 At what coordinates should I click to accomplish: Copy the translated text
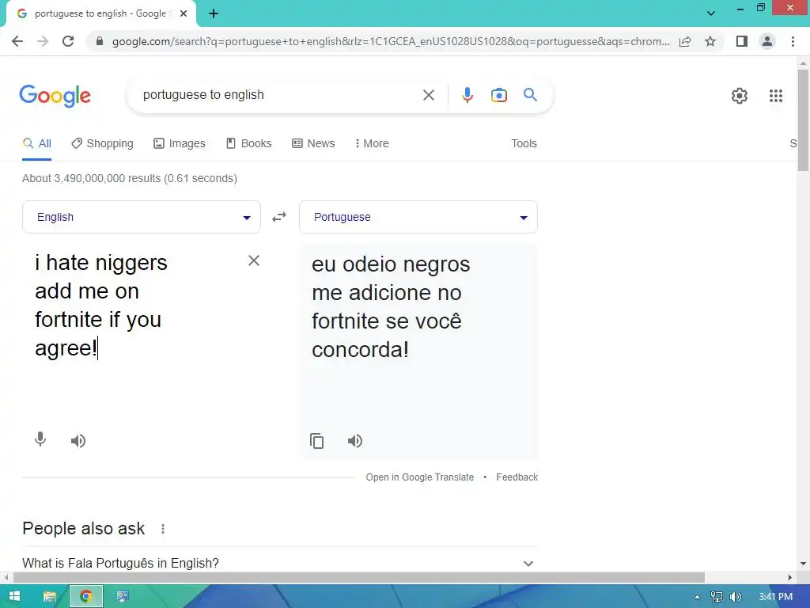pos(316,441)
